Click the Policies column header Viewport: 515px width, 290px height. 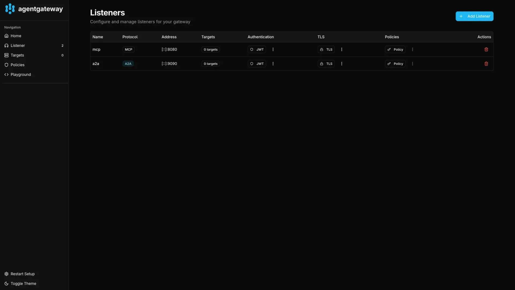[392, 37]
